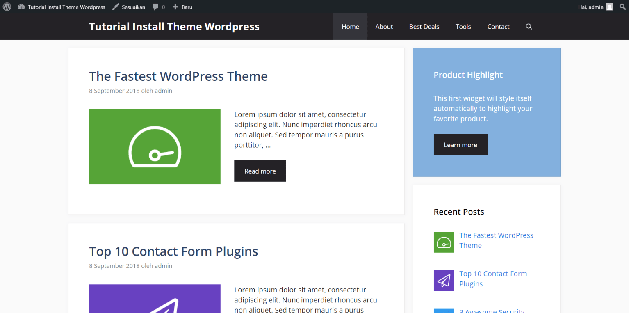Click the site title Tutorial Install Theme Wordpress
This screenshot has width=629, height=313.
(x=174, y=26)
